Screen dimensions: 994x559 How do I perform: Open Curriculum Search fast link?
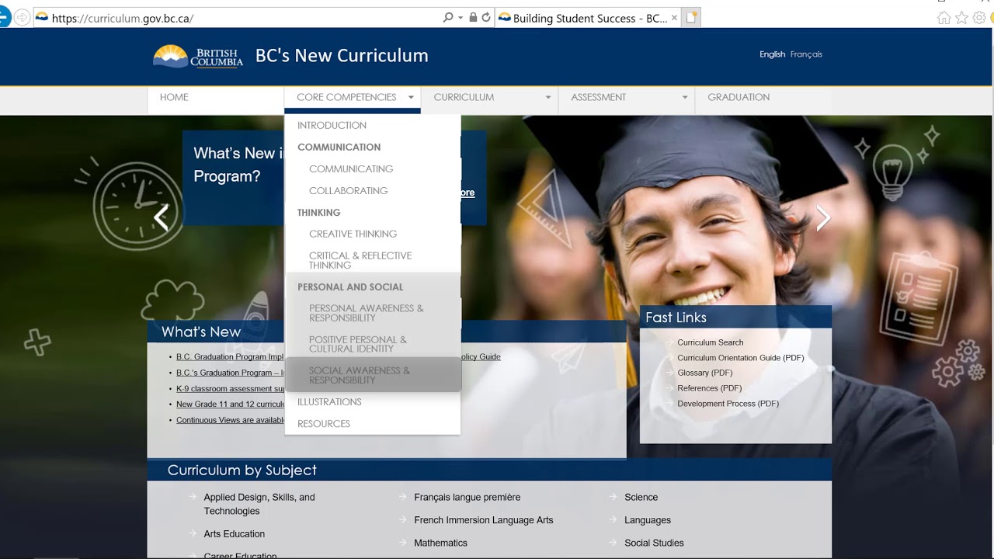click(710, 342)
